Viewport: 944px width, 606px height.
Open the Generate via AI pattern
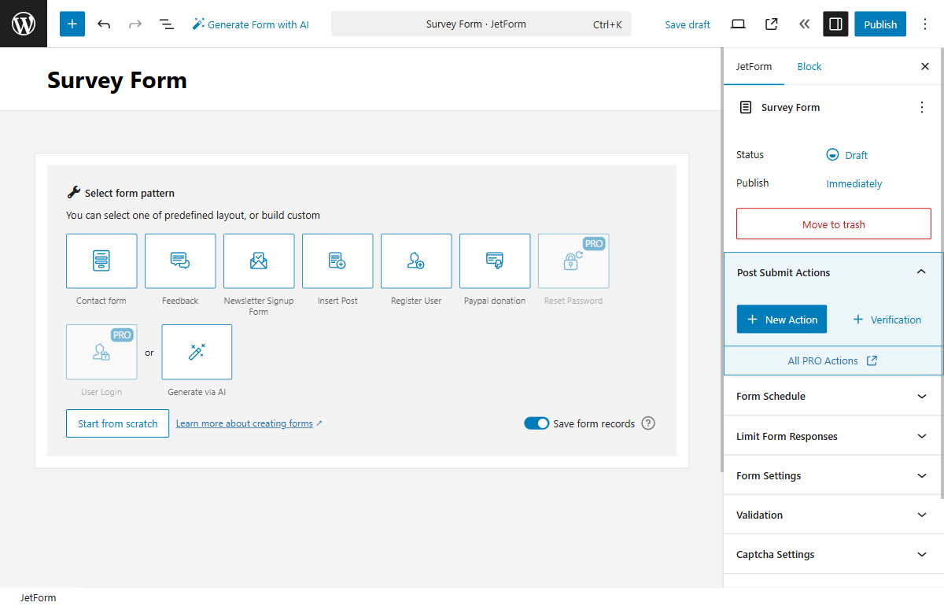(197, 352)
